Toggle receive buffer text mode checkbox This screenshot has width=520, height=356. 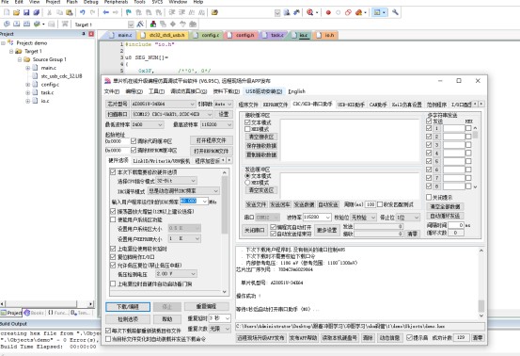pyautogui.click(x=247, y=122)
